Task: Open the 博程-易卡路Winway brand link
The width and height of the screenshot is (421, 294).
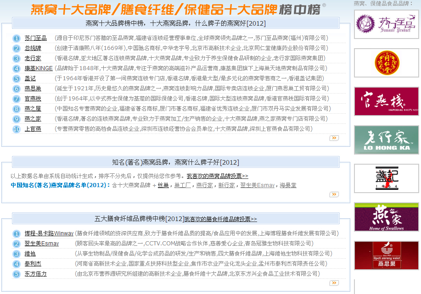Action: point(49,233)
